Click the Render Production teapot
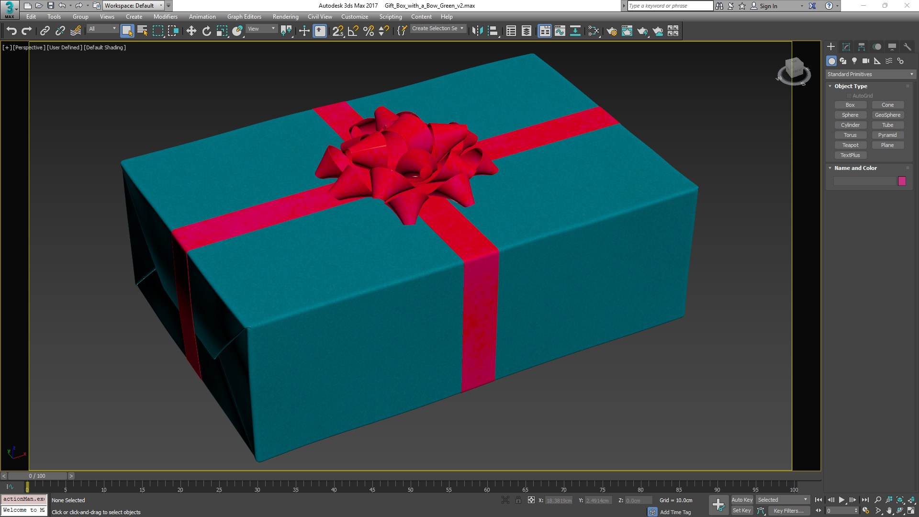This screenshot has height=517, width=919. point(642,31)
